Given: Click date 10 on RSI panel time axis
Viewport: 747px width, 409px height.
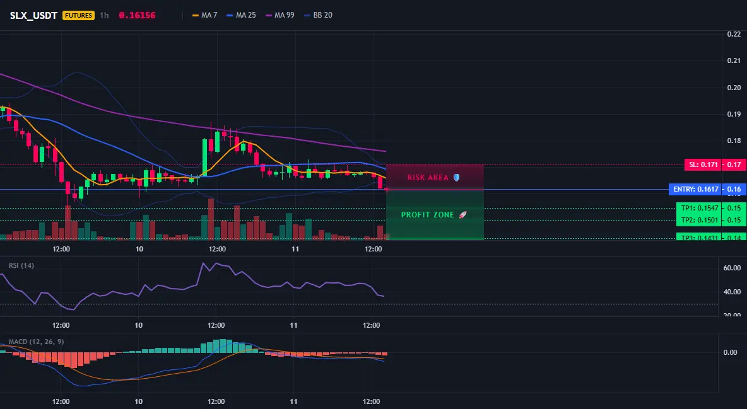Looking at the screenshot, I should 138,325.
